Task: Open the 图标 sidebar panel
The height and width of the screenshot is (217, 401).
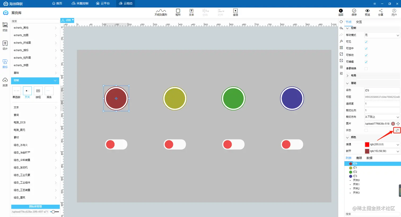Action: pyautogui.click(x=5, y=64)
